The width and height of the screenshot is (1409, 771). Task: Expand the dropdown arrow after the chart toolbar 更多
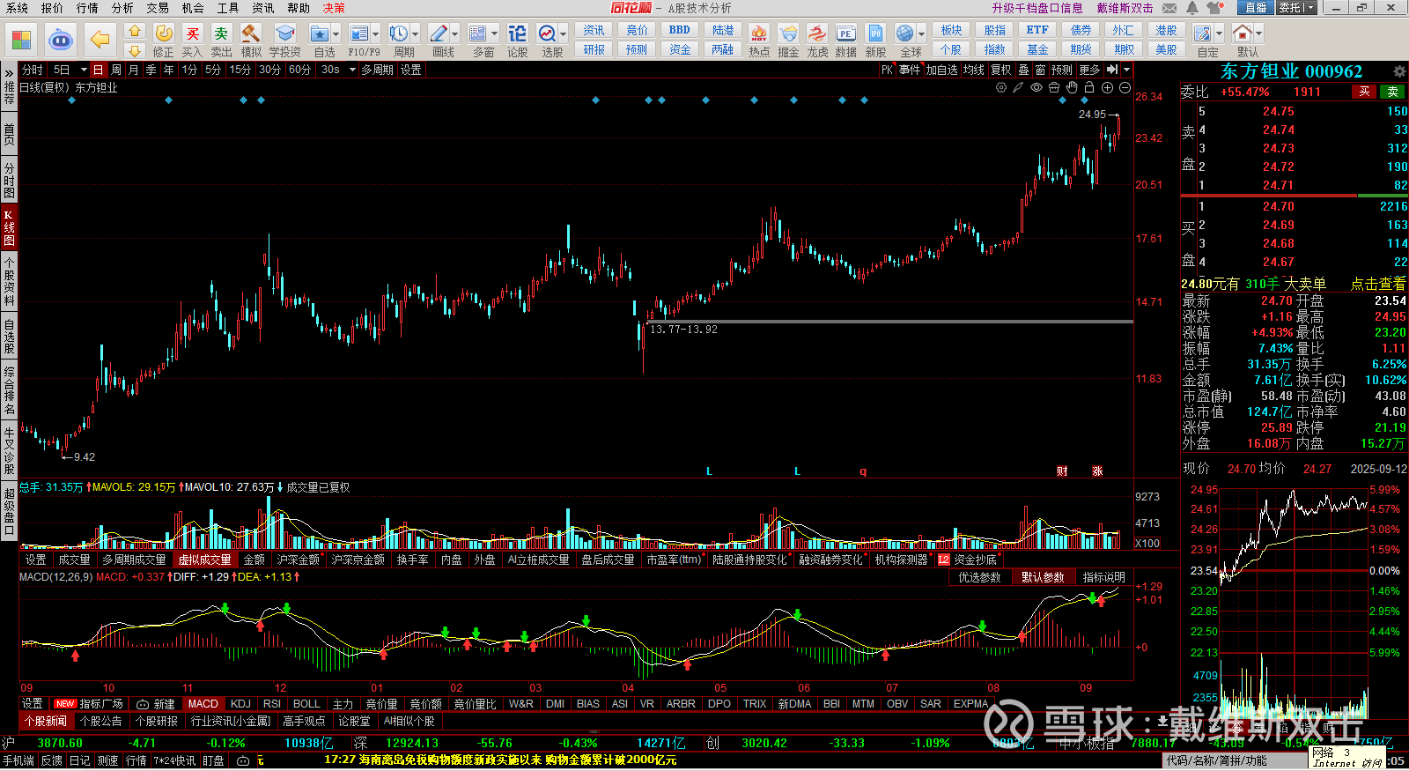1126,70
